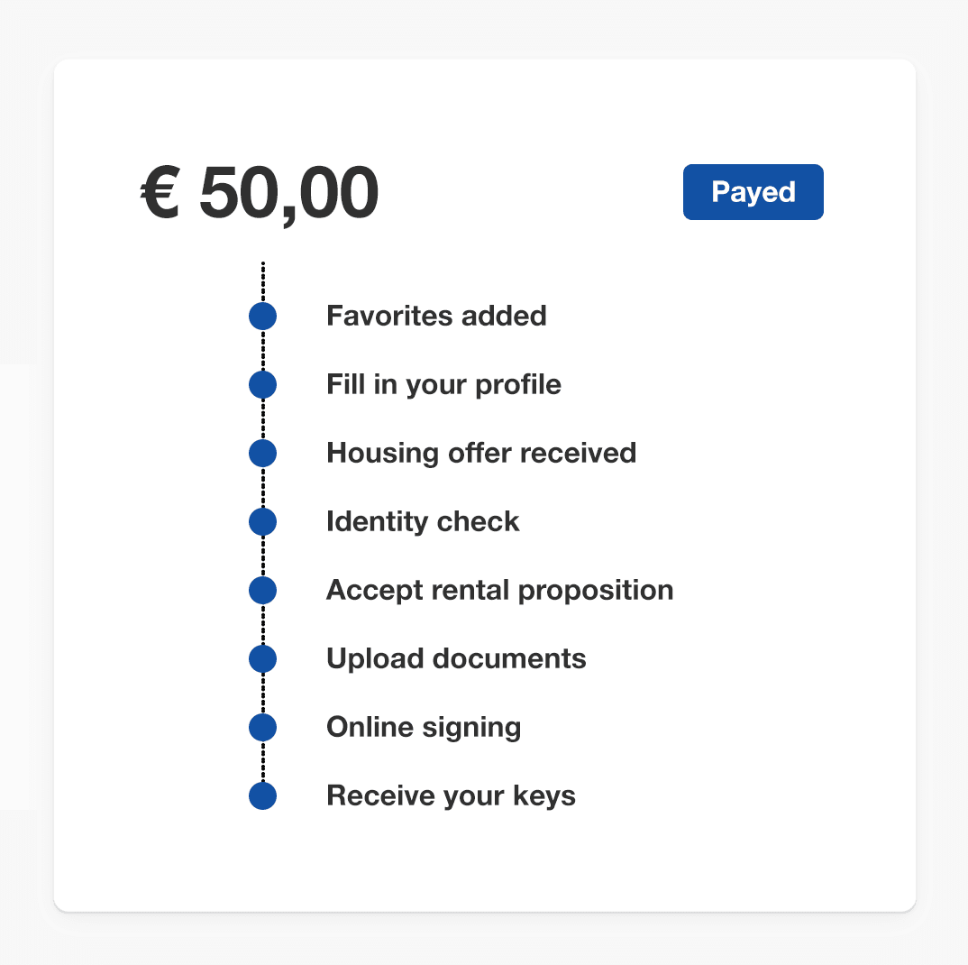Image resolution: width=968 pixels, height=965 pixels.
Task: Click the dotted line above Favorites added
Action: (x=263, y=281)
